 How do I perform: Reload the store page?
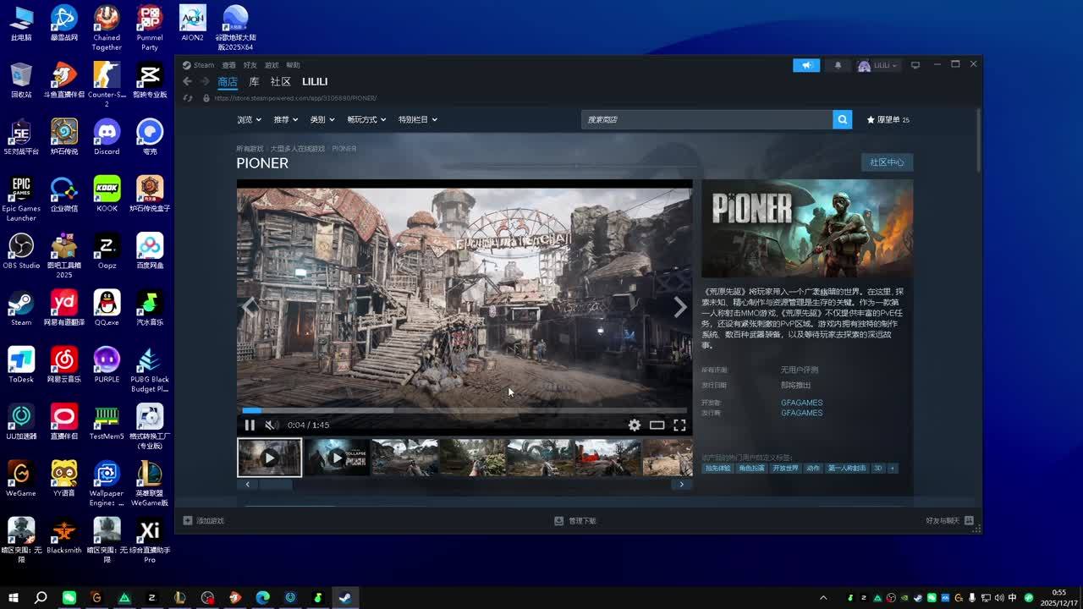pyautogui.click(x=188, y=98)
